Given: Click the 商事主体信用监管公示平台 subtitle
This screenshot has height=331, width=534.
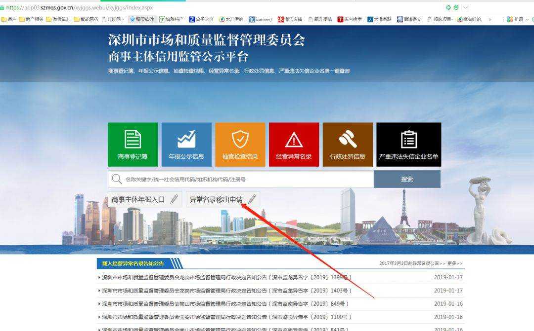Looking at the screenshot, I should click(178, 56).
